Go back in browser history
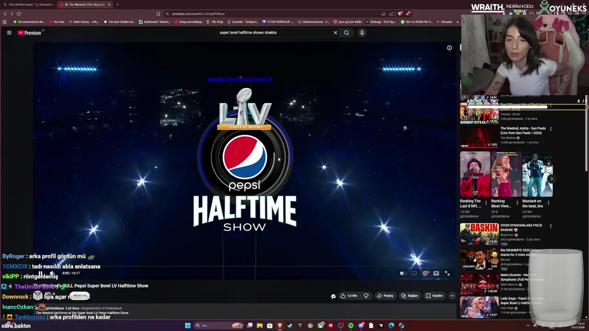 (x=5, y=14)
